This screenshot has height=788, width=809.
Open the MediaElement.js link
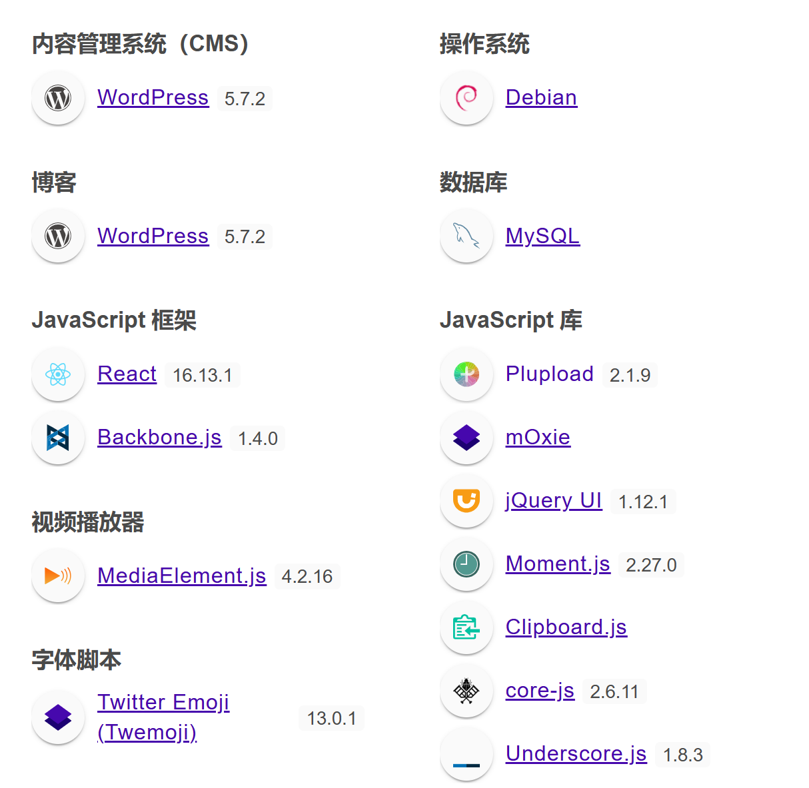tap(182, 576)
